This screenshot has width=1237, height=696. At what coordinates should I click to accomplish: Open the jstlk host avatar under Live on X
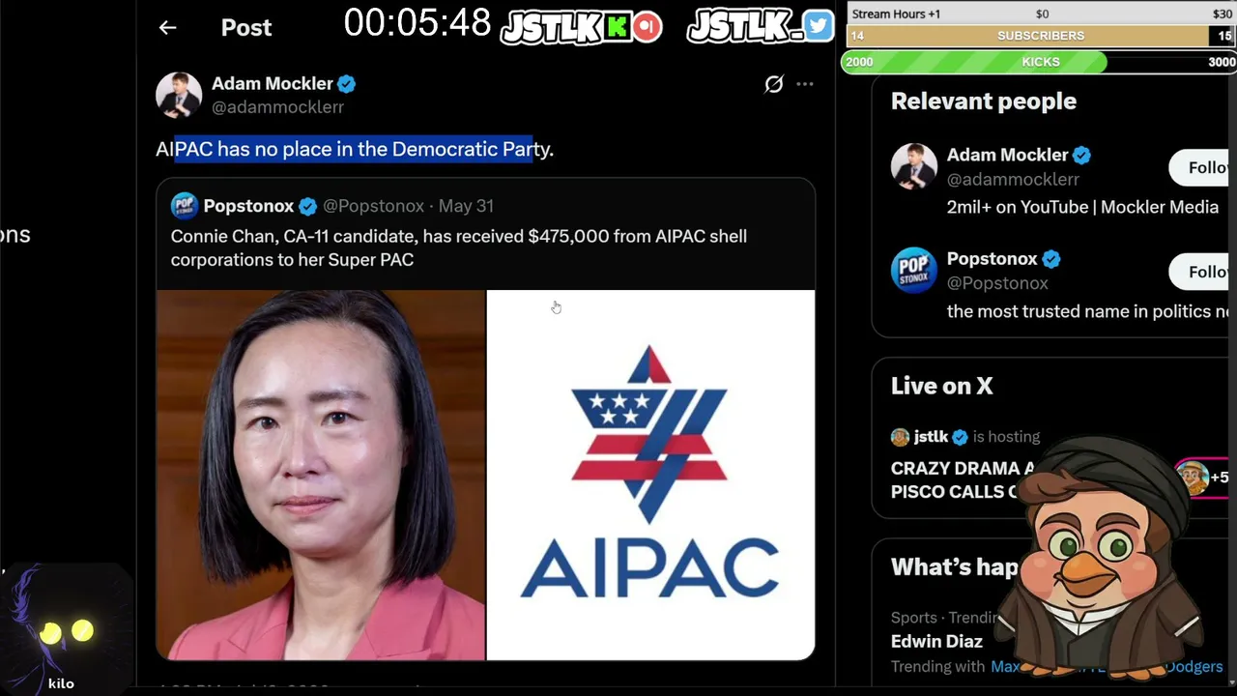(900, 437)
